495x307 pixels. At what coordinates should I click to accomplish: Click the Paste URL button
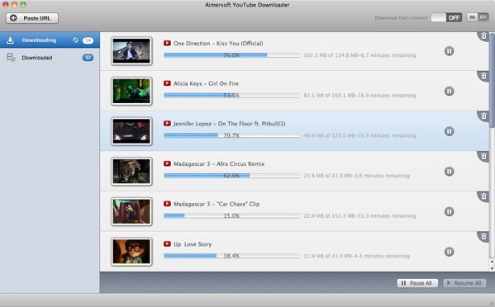point(32,18)
